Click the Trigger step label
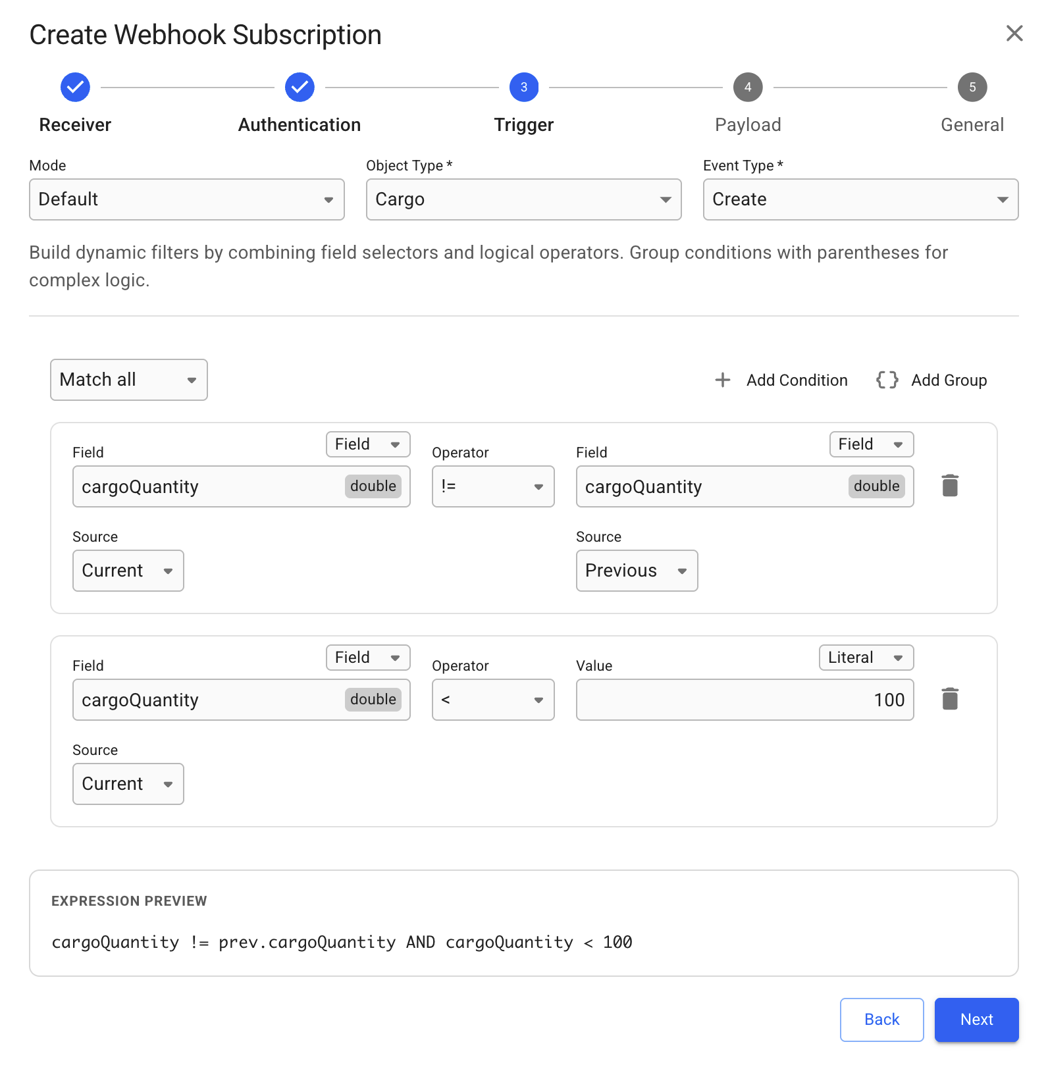 pos(524,125)
